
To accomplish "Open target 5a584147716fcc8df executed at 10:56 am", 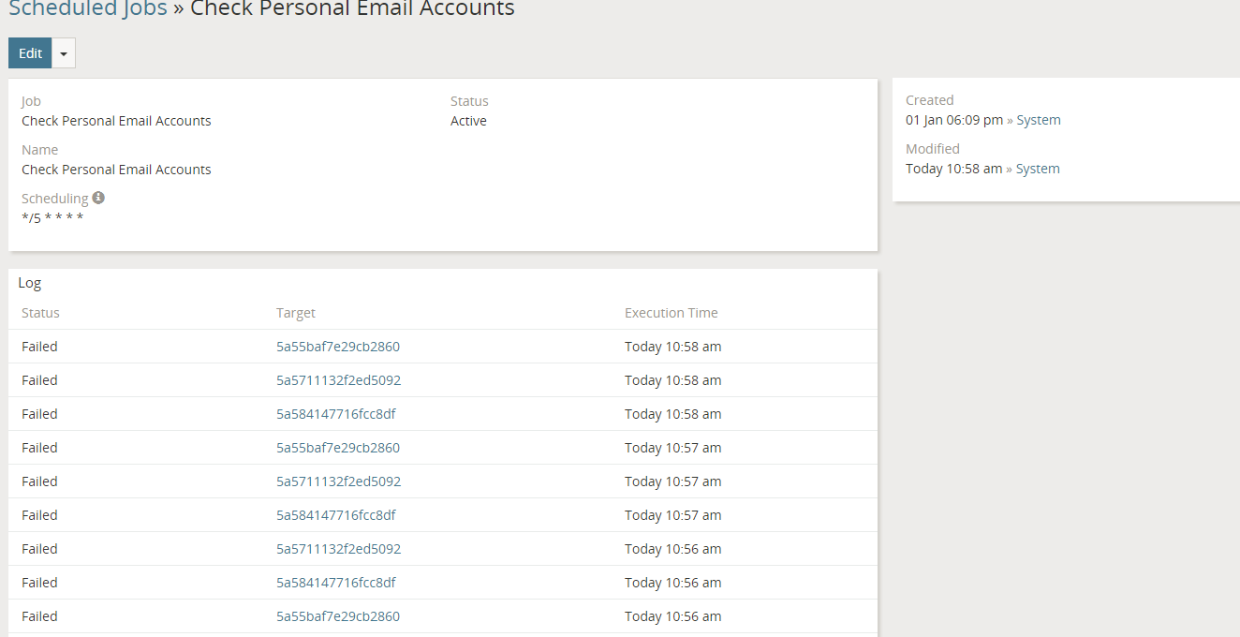I will click(x=335, y=583).
